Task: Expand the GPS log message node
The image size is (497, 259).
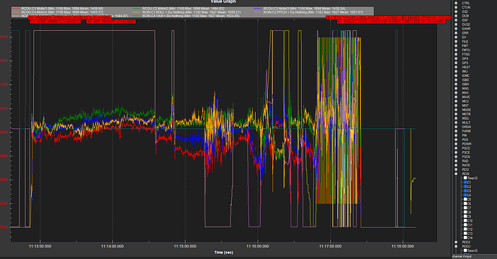Action: click(456, 63)
